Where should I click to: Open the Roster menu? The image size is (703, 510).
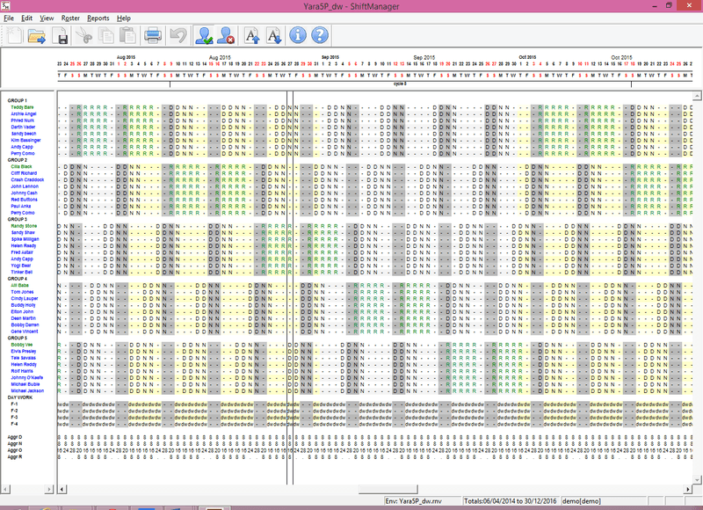[x=70, y=18]
